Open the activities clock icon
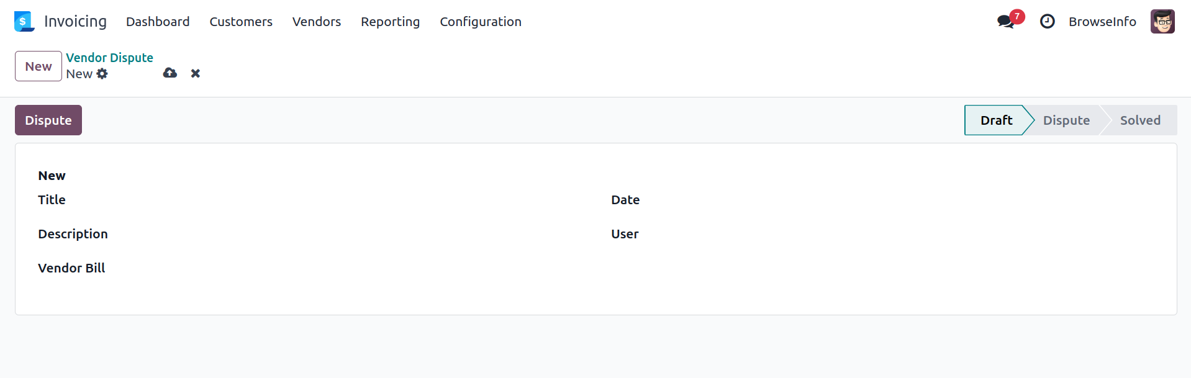 1047,22
